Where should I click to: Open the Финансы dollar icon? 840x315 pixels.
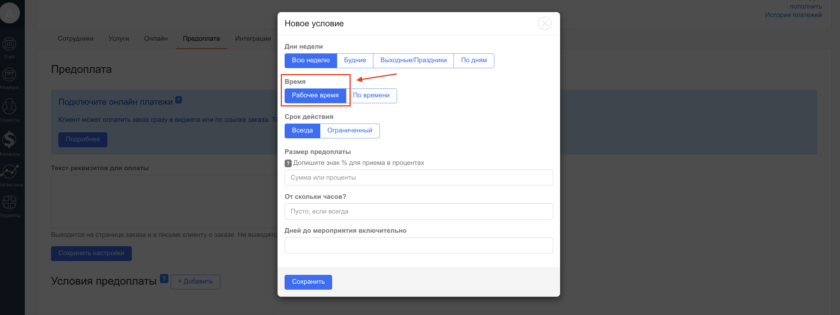click(9, 140)
